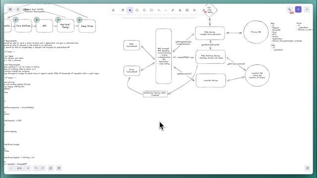This screenshot has height=178, width=317.
Task: Select the Notification Service box
Action: coord(155,94)
